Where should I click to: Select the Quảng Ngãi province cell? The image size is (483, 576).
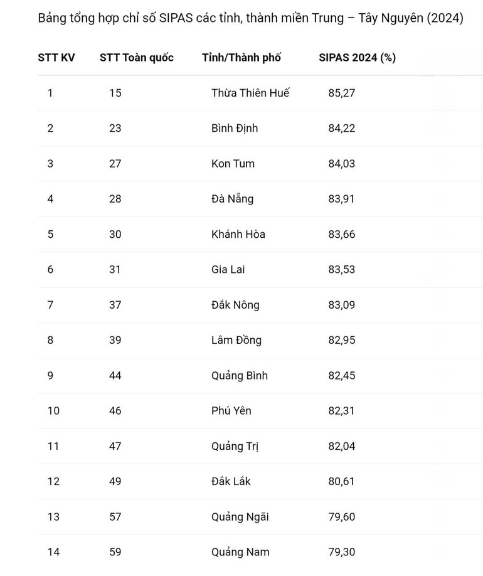pyautogui.click(x=240, y=517)
